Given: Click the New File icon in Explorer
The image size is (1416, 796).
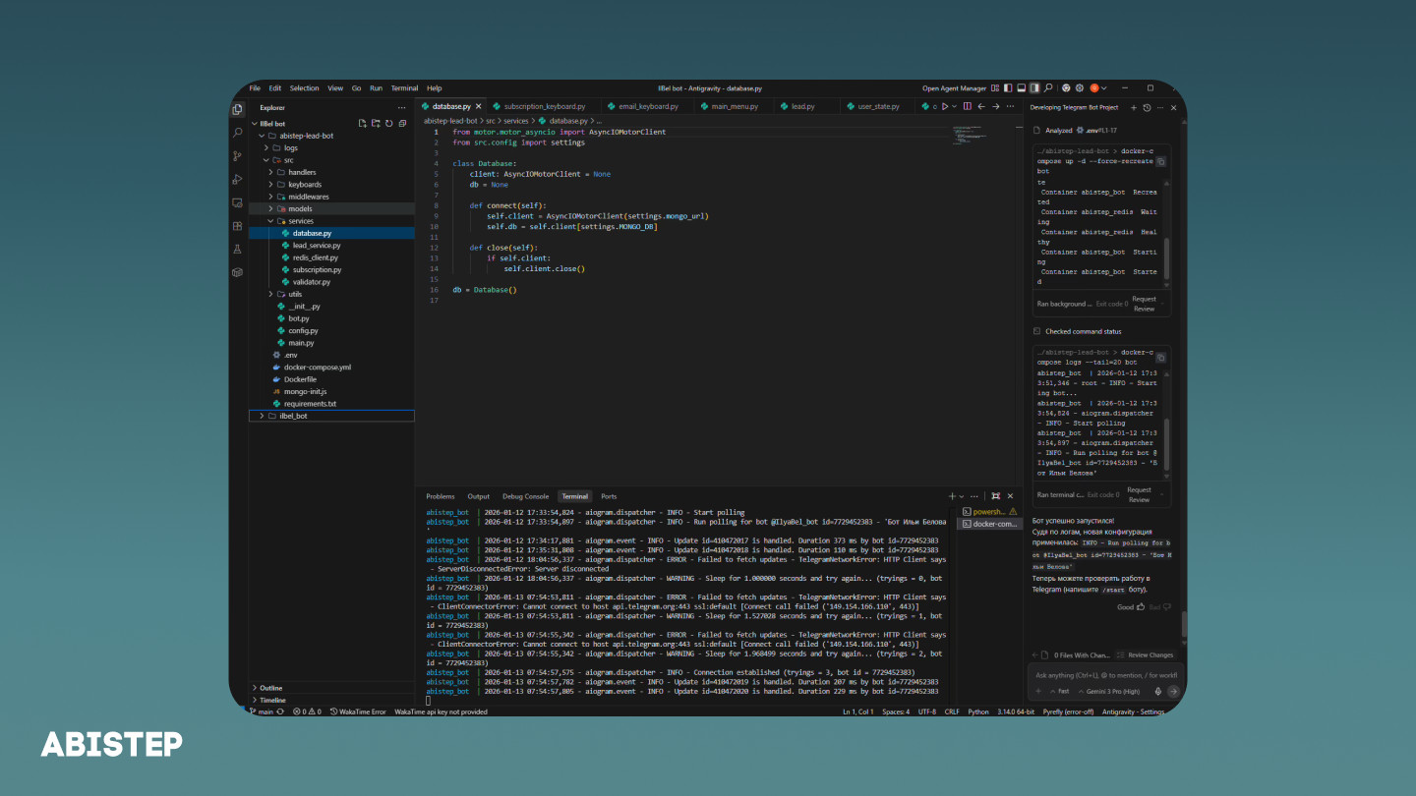Looking at the screenshot, I should click(362, 123).
